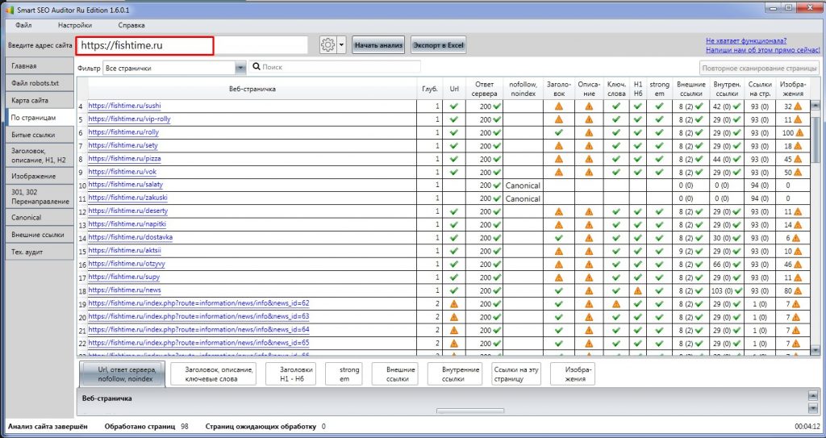
Task: Switch to Битые ссылки tab
Action: click(40, 135)
